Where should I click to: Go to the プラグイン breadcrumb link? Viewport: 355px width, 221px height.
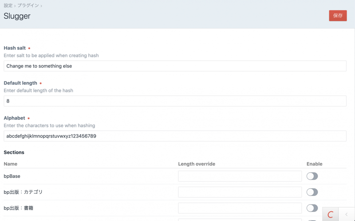pos(28,6)
